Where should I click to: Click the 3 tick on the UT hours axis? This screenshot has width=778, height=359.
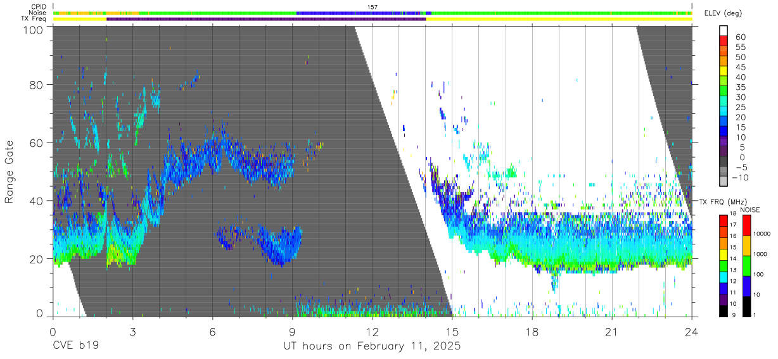pyautogui.click(x=132, y=332)
